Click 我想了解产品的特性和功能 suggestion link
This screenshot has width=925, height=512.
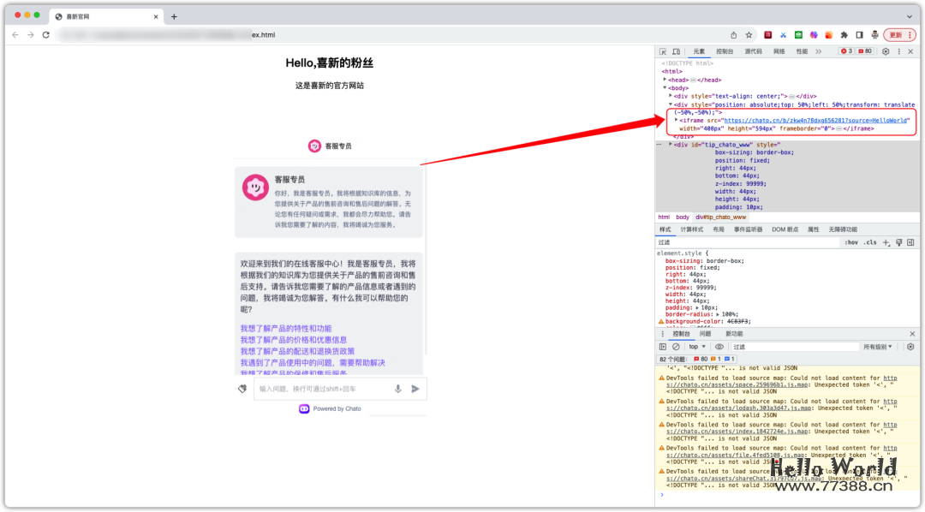[x=285, y=328]
